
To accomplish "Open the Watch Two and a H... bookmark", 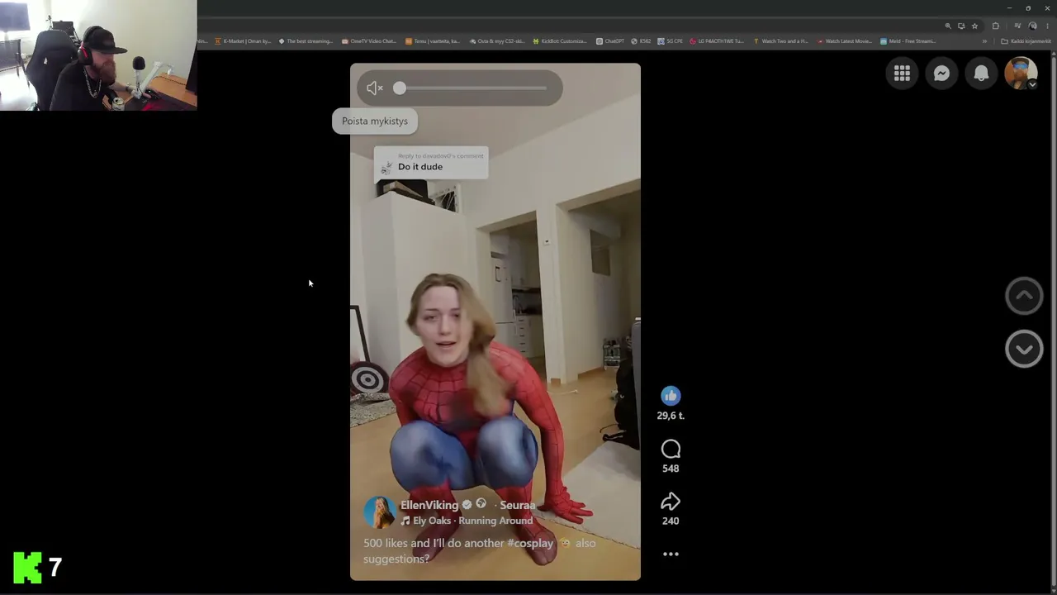I will [x=780, y=40].
